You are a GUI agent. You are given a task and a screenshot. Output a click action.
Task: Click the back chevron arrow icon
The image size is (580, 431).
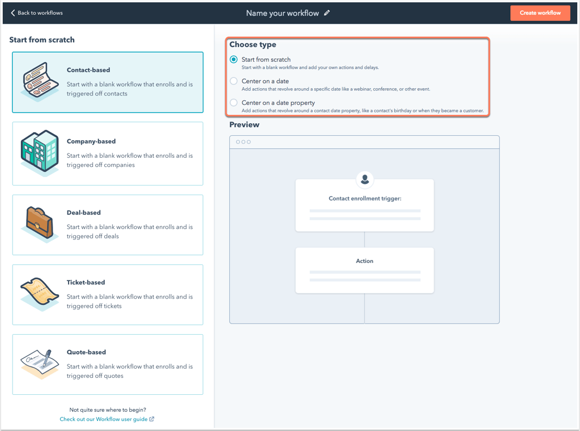(13, 13)
